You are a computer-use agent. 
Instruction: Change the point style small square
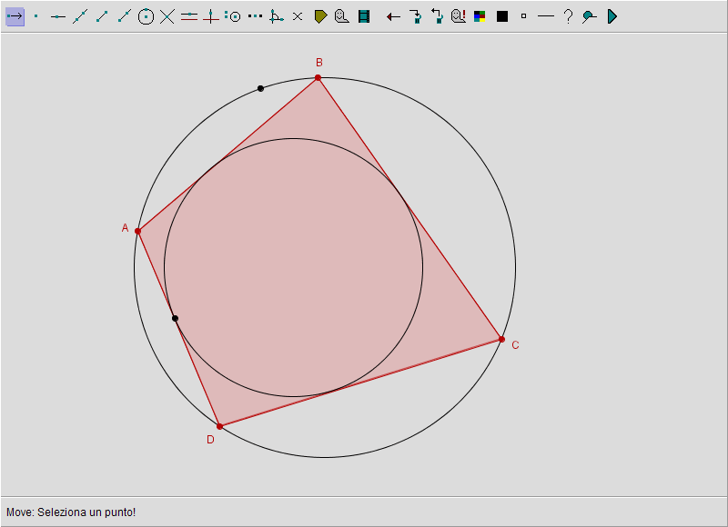[523, 16]
